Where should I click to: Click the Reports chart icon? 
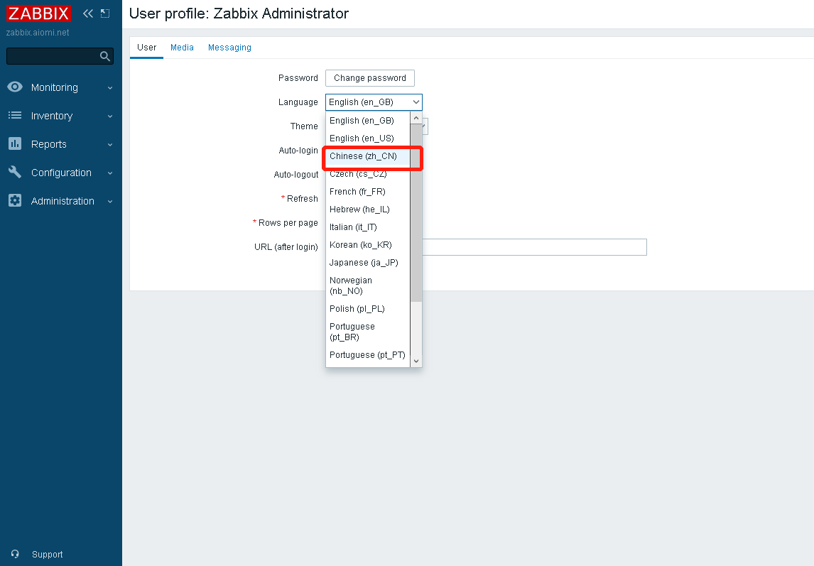[15, 144]
